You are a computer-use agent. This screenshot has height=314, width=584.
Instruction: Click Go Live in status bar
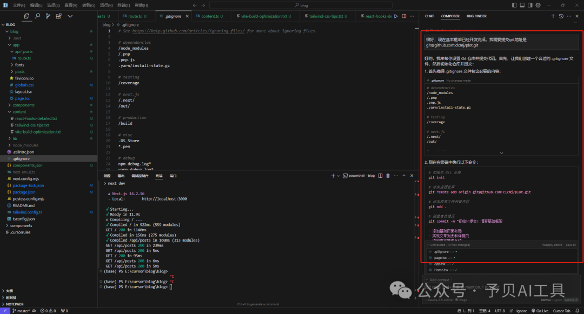pyautogui.click(x=540, y=311)
